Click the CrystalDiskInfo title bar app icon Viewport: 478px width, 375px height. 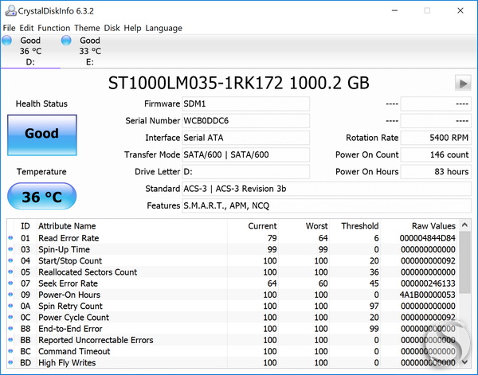(x=10, y=11)
